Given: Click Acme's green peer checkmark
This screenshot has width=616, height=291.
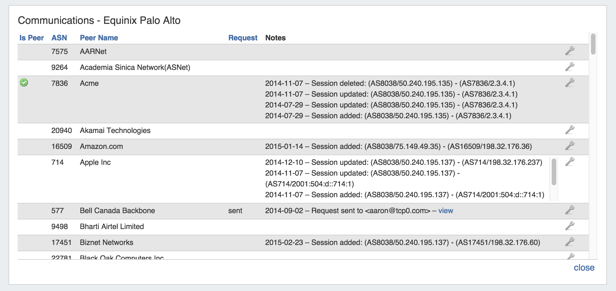Looking at the screenshot, I should click(24, 83).
